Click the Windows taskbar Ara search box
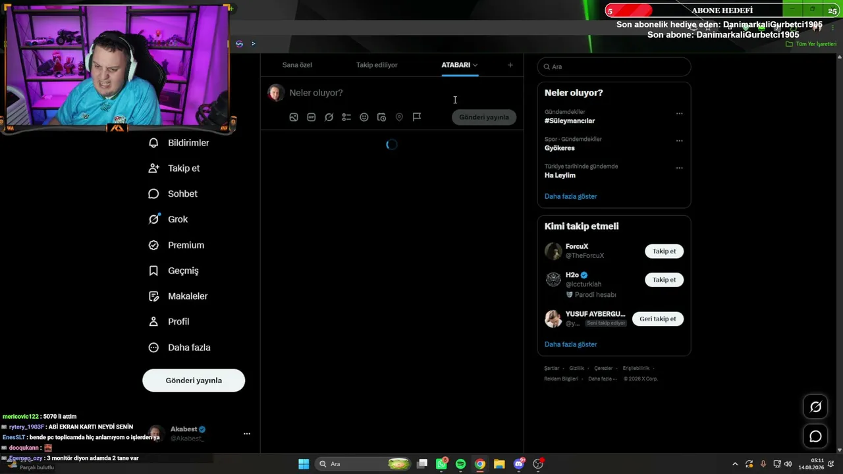Viewport: 843px width, 474px height. pos(364,464)
